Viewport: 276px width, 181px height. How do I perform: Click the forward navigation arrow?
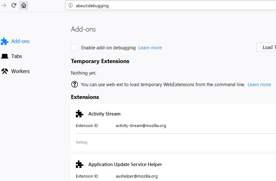point(4,5)
